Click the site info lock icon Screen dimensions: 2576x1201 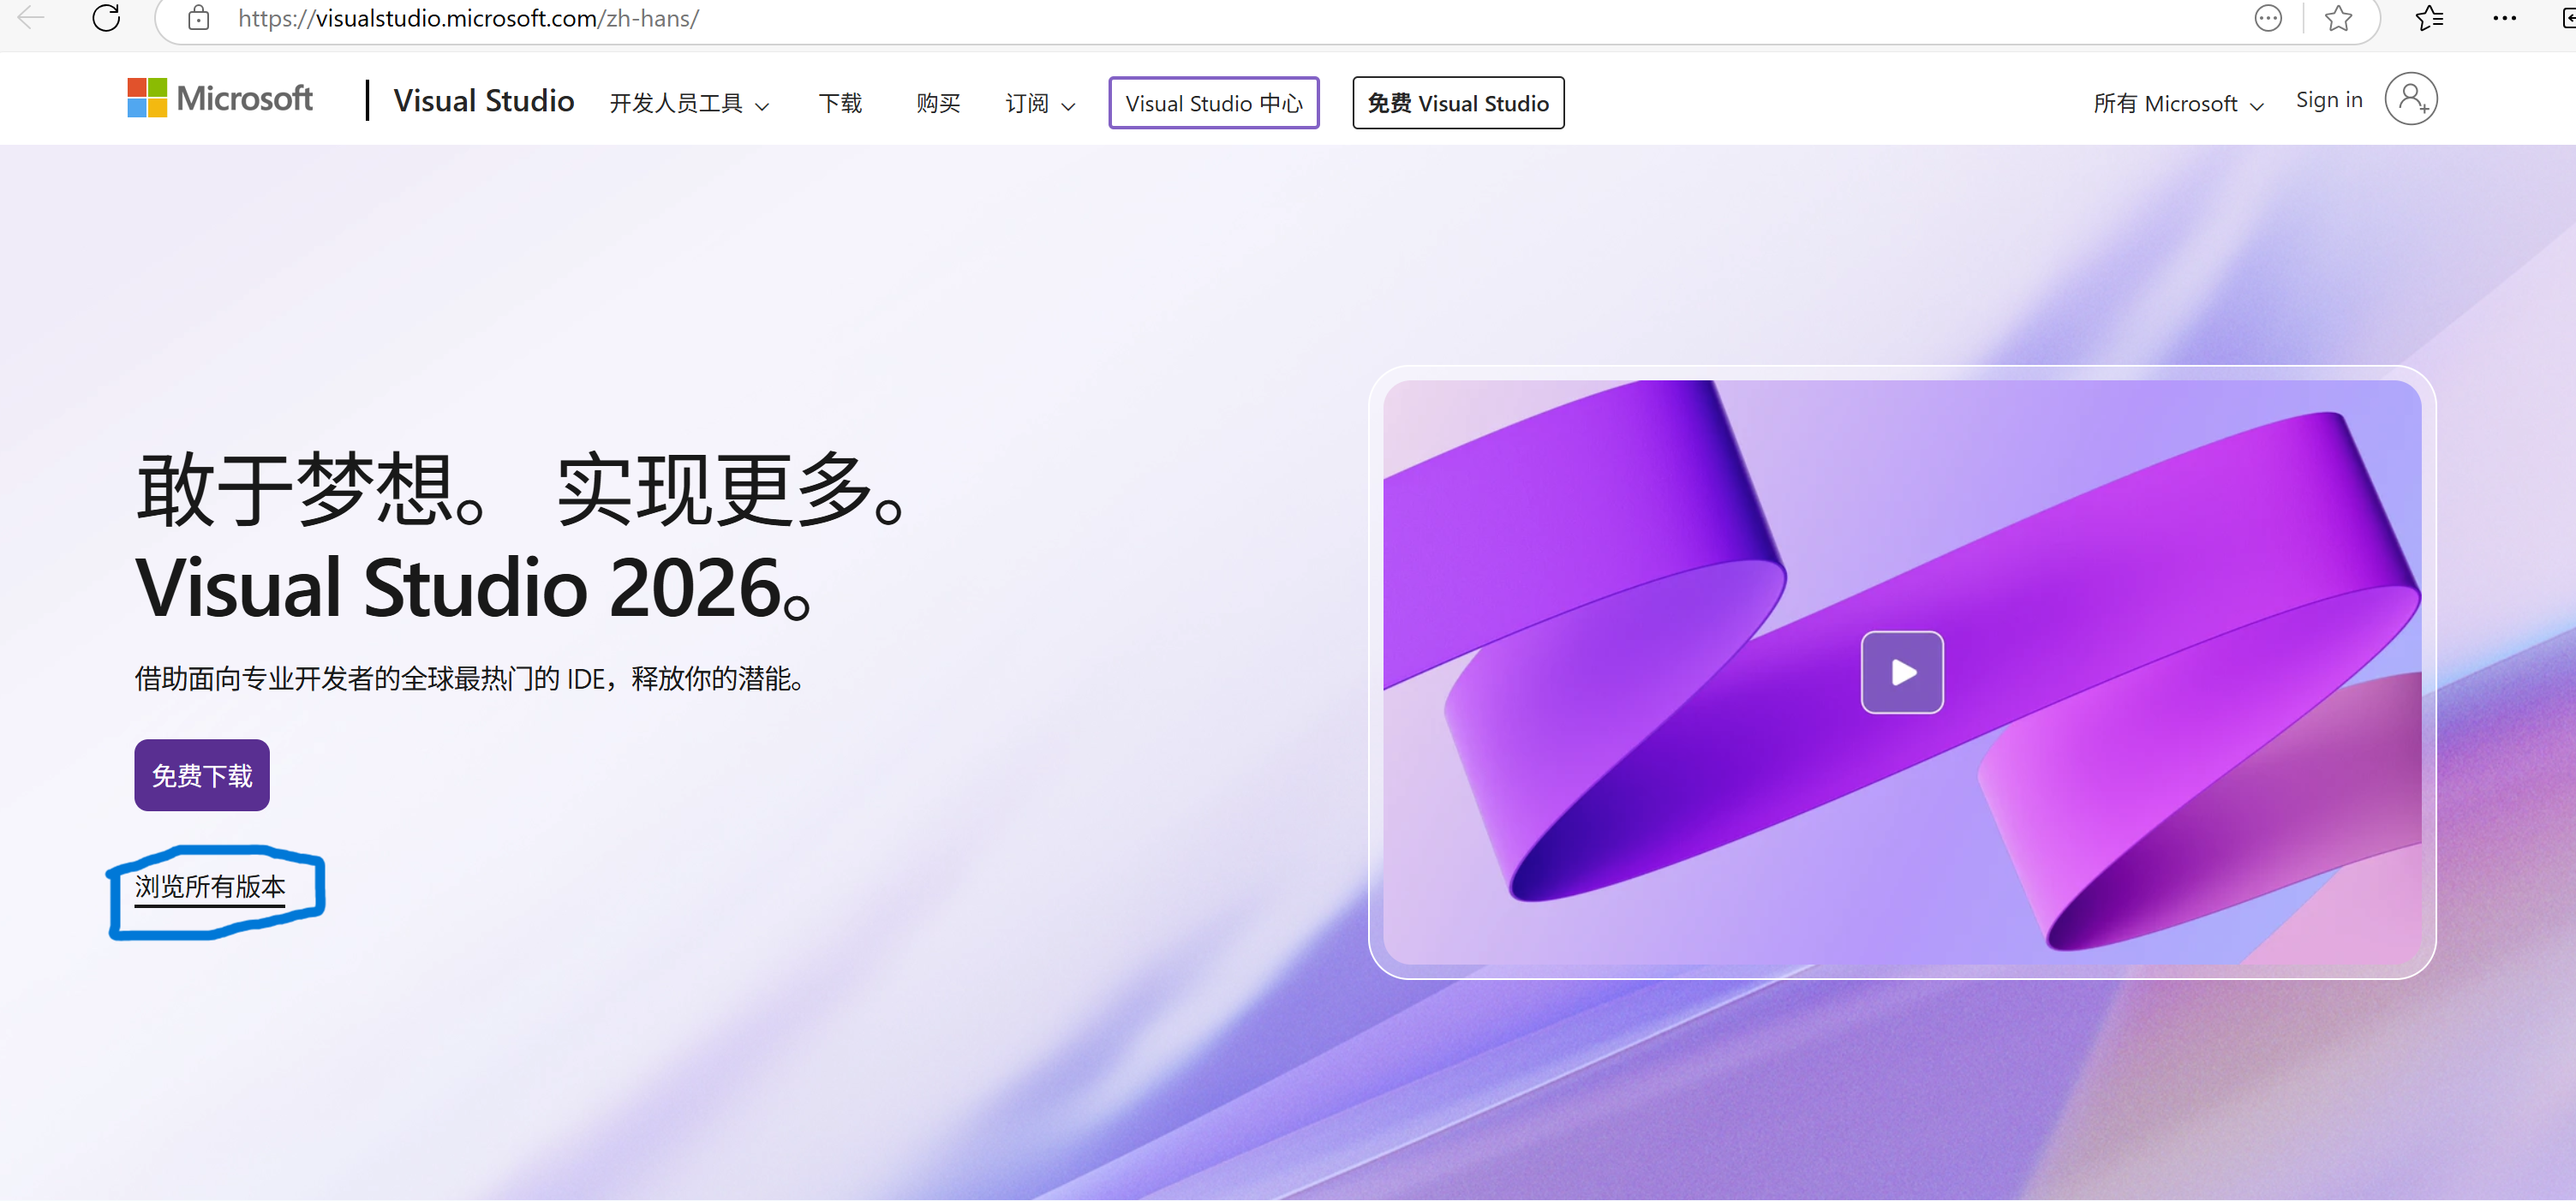point(199,18)
